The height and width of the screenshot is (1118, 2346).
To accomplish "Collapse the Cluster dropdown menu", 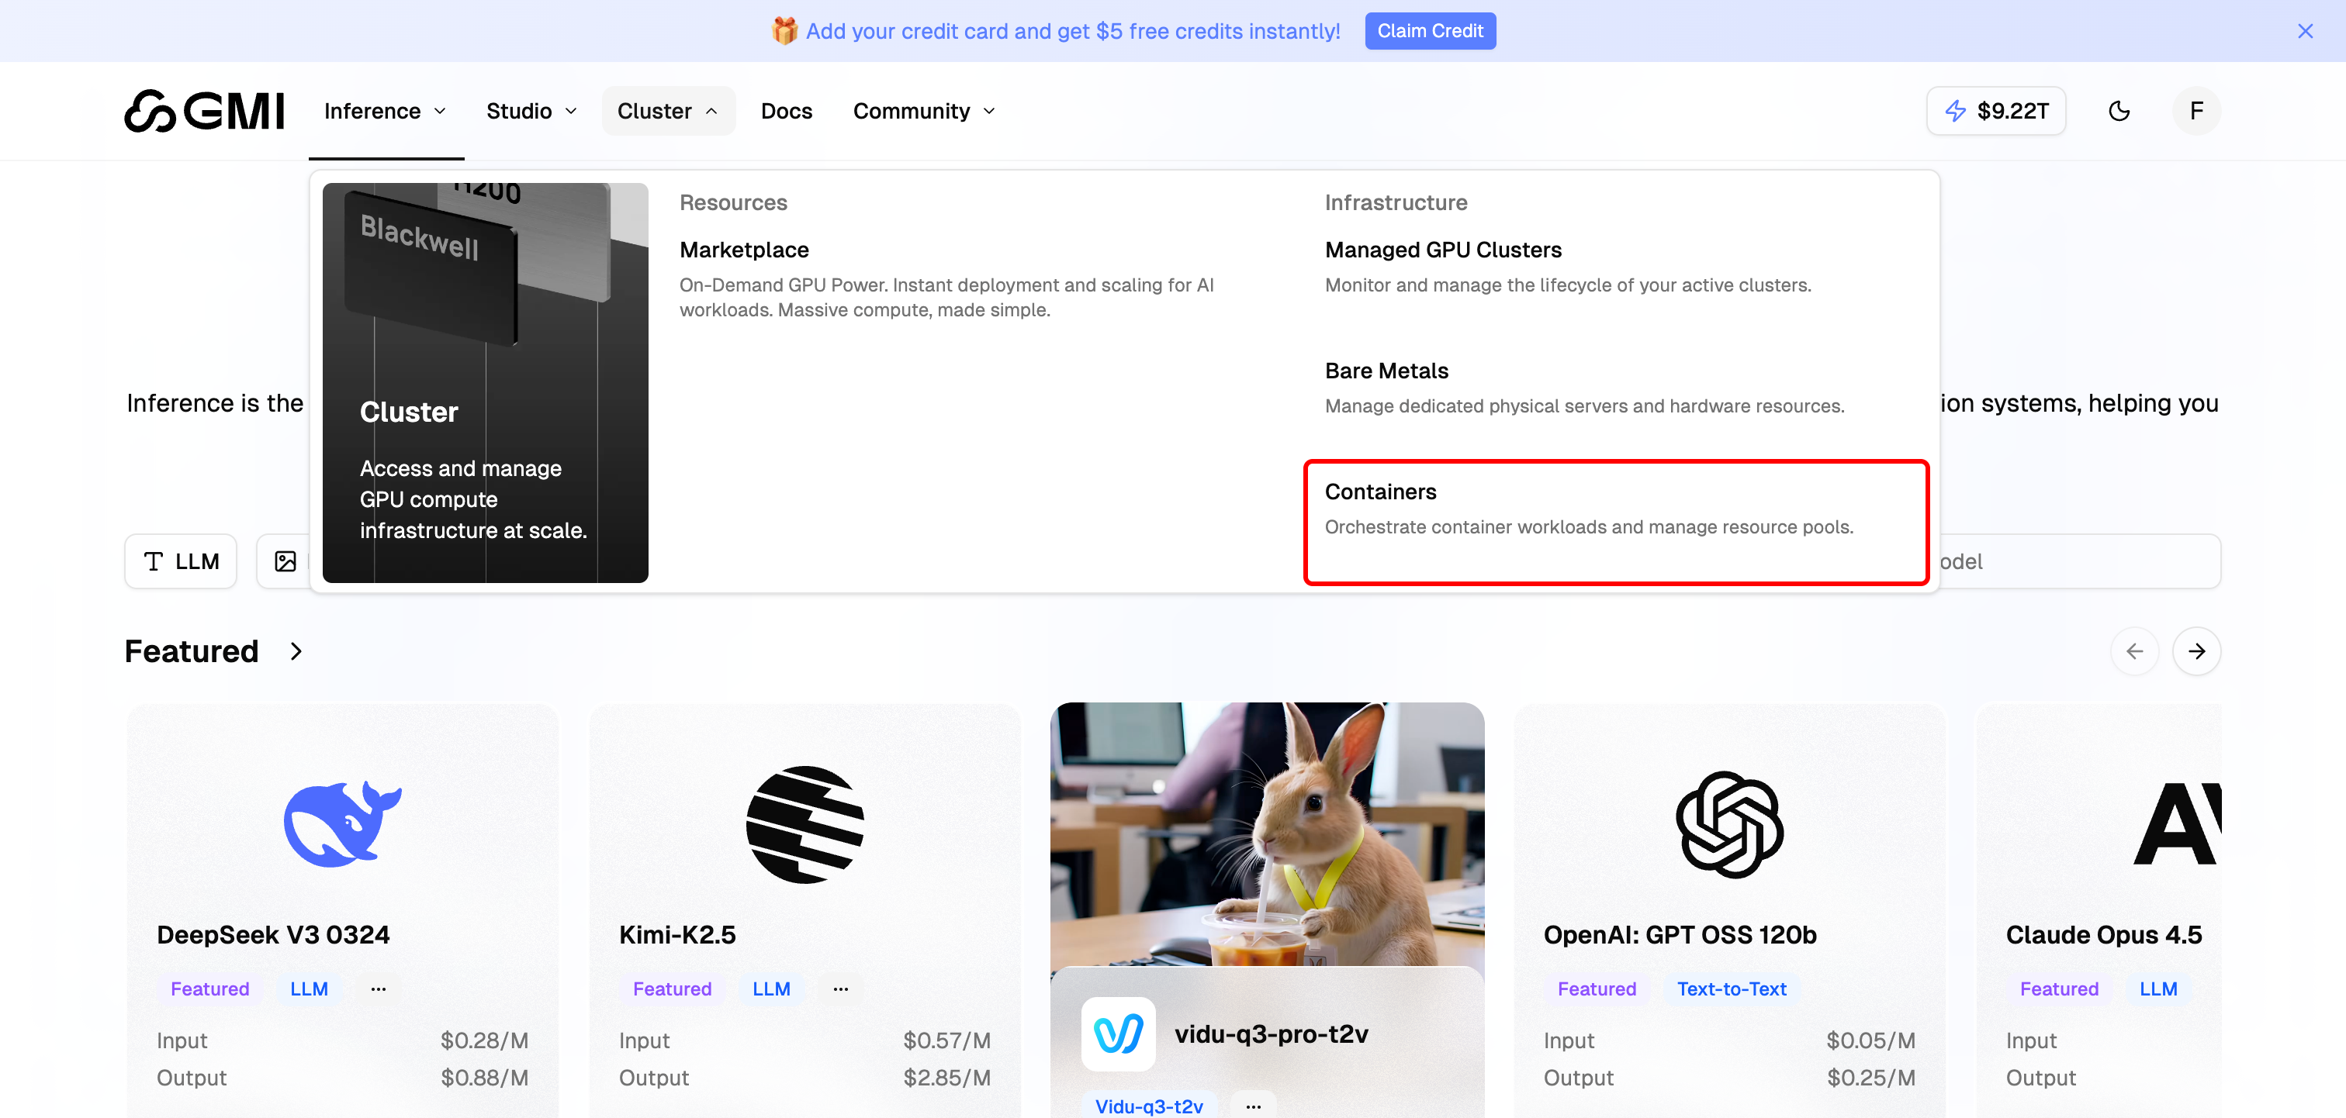I will coord(667,111).
